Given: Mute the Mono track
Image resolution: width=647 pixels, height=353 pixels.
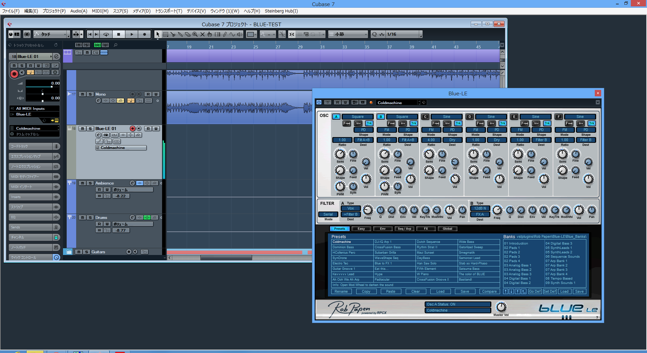Looking at the screenshot, I should coord(83,94).
